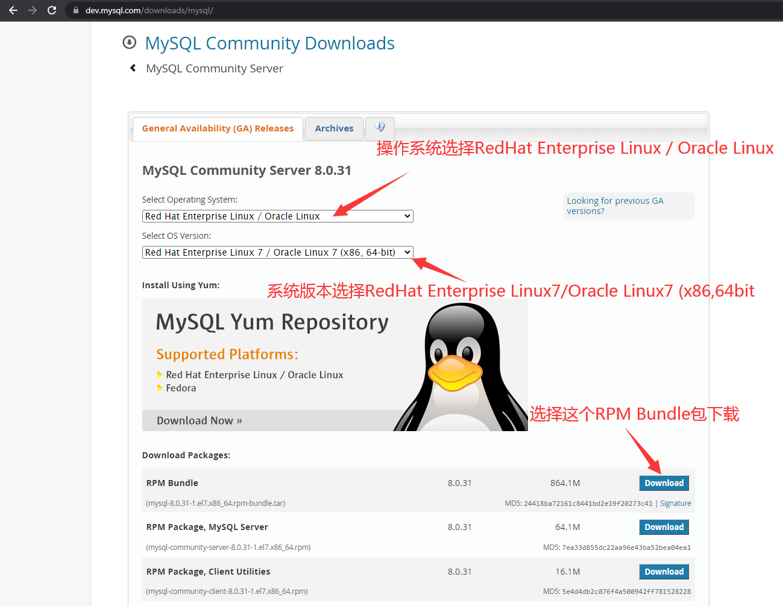
Task: Click the MySQL Community Server 8.0.31 heading
Action: click(247, 171)
